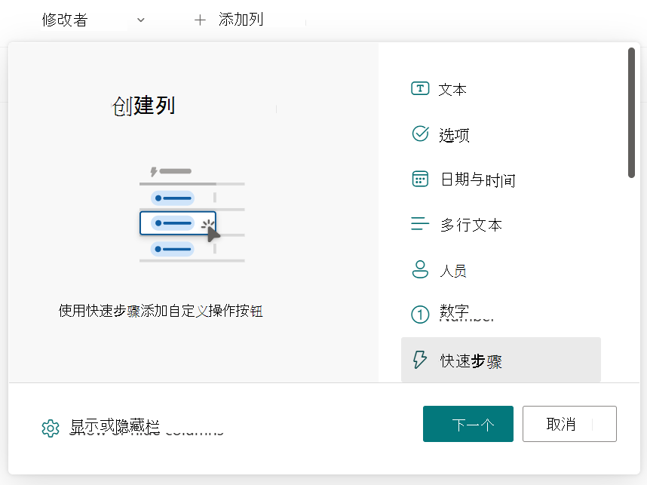Click the 修改者 column header
Image resolution: width=647 pixels, height=485 pixels.
tap(65, 20)
